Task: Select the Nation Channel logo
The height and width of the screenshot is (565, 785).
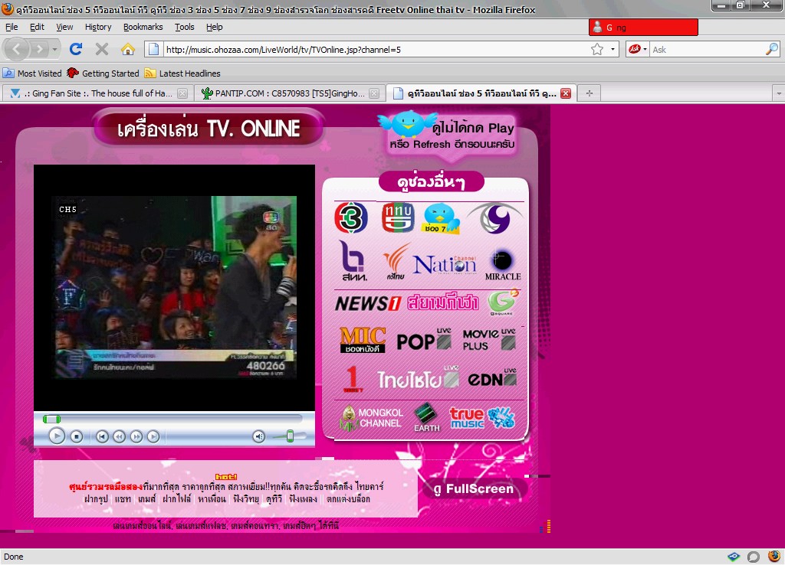Action: (445, 264)
